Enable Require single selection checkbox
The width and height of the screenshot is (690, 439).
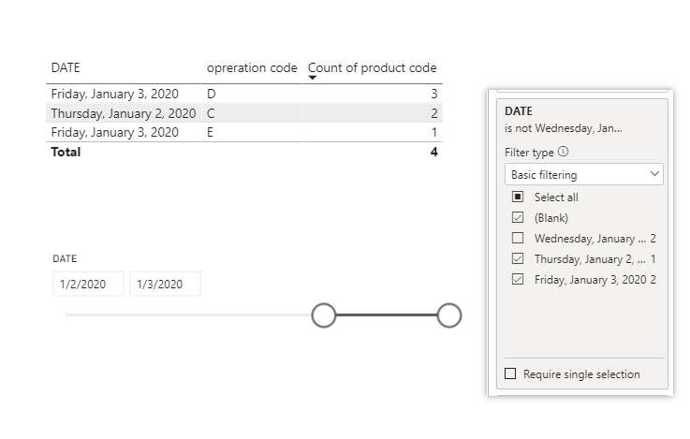510,373
